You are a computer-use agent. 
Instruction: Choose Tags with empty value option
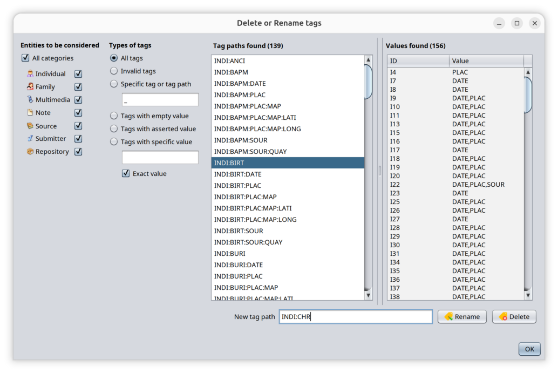[x=114, y=116]
